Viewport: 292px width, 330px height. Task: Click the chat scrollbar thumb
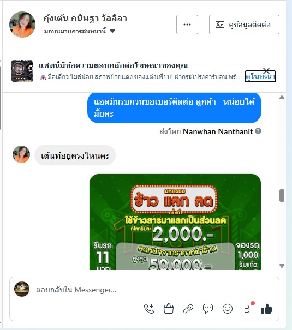(x=282, y=195)
